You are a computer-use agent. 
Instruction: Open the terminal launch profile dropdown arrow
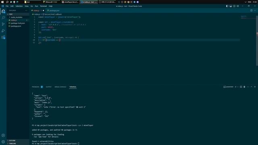coord(238,87)
